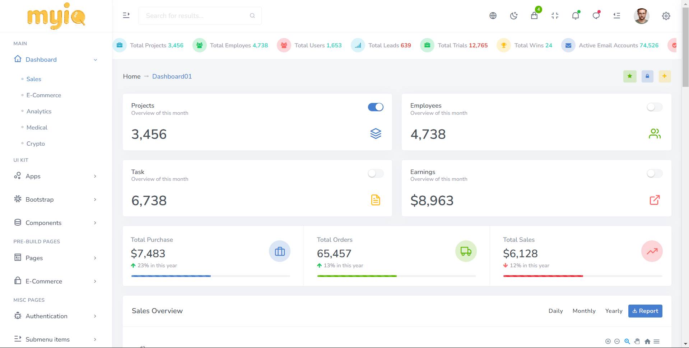The height and width of the screenshot is (348, 689).
Task: Switch to dark mode via moon icon
Action: (514, 16)
